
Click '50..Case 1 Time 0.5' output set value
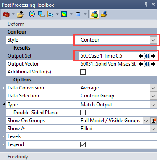point(102,56)
